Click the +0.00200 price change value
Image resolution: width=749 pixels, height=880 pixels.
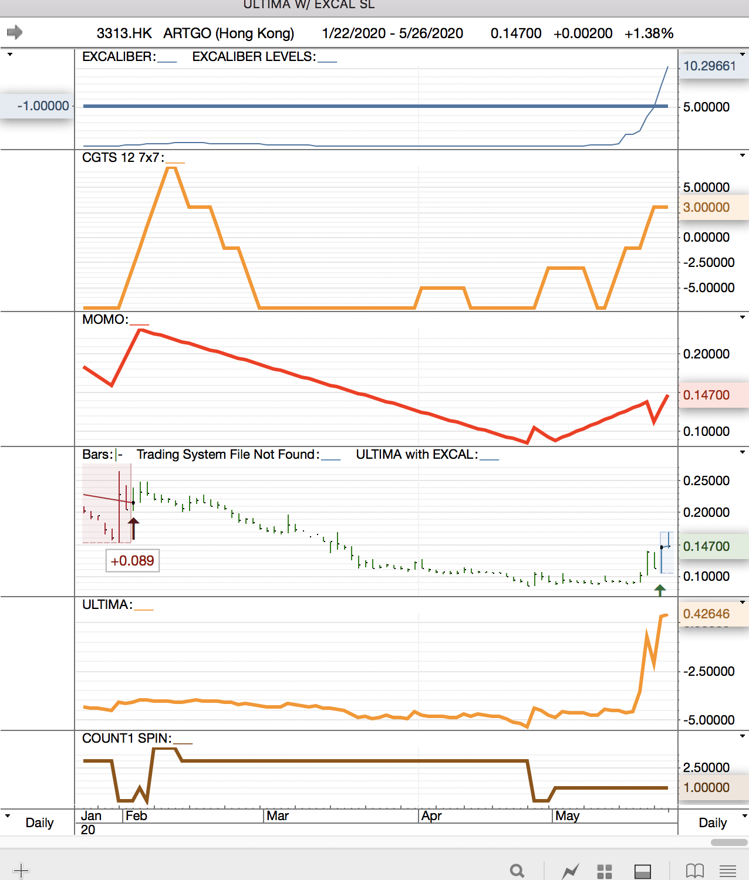(x=583, y=33)
